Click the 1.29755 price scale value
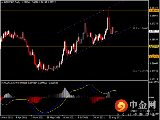Image resolution: width=160 pixels, height=120 pixels. (154, 8)
